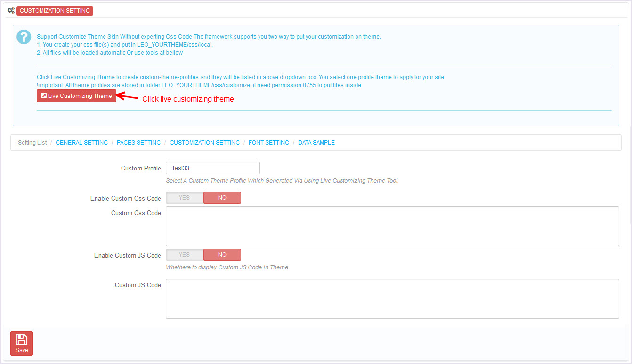Click the external-link icon on Live Customizing button
Screen dimensions: 632x364
pos(43,96)
